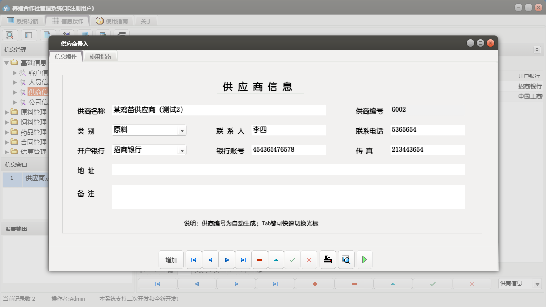Collapse the right panel with the chevron
The height and width of the screenshot is (307, 546).
click(536, 50)
